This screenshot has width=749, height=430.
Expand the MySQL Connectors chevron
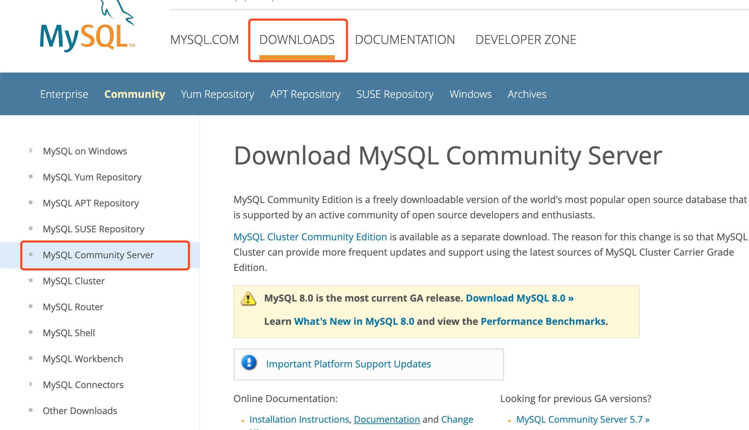(31, 384)
